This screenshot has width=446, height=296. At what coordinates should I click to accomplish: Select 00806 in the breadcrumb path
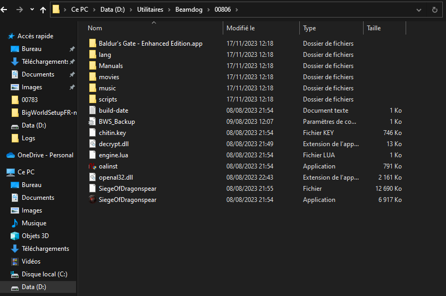(223, 10)
